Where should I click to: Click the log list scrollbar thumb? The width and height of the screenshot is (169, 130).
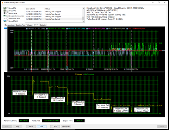(x=83, y=18)
